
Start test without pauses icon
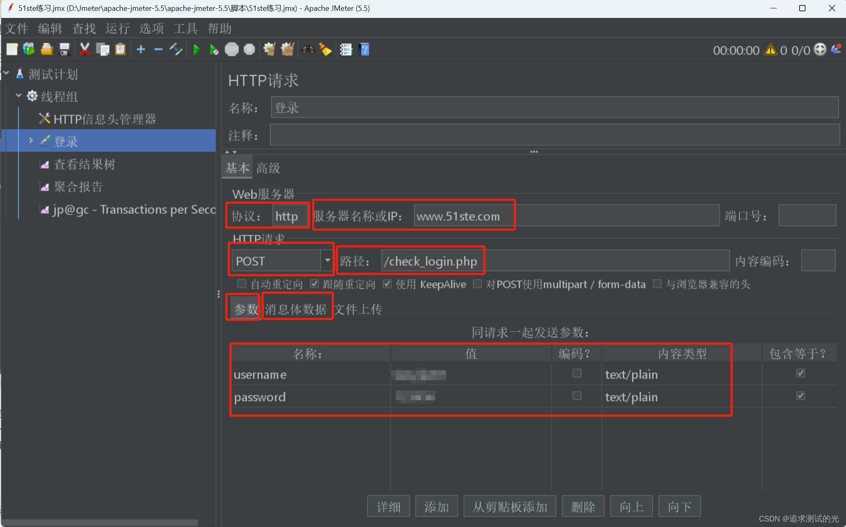pos(214,50)
